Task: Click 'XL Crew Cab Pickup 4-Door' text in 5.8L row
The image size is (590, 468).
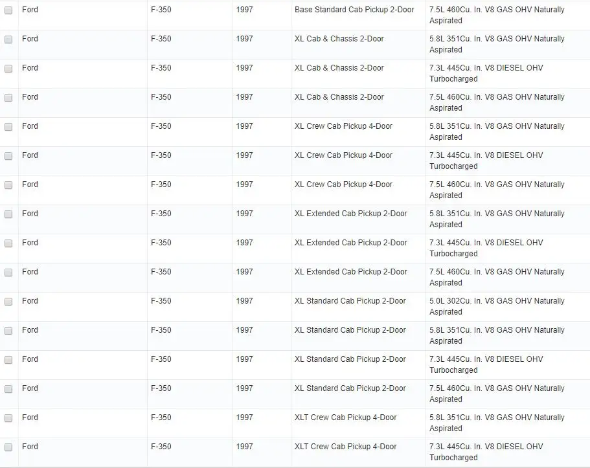Action: pos(343,126)
